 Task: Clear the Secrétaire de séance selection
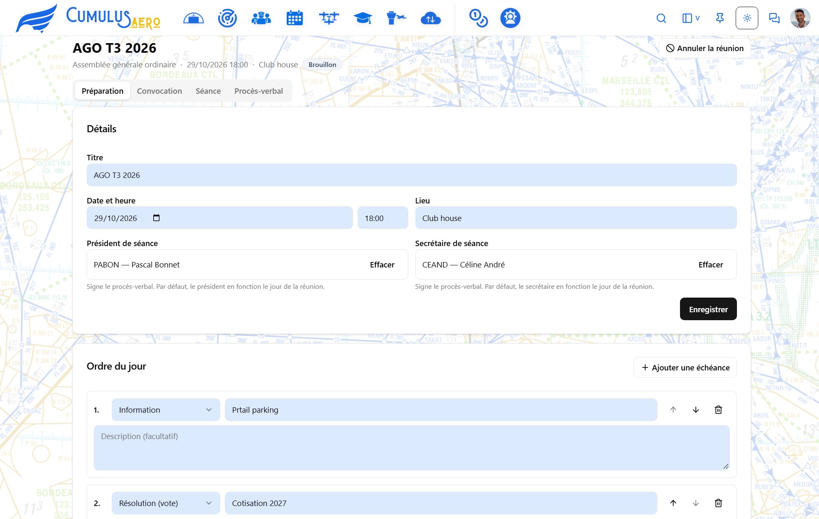[711, 265]
